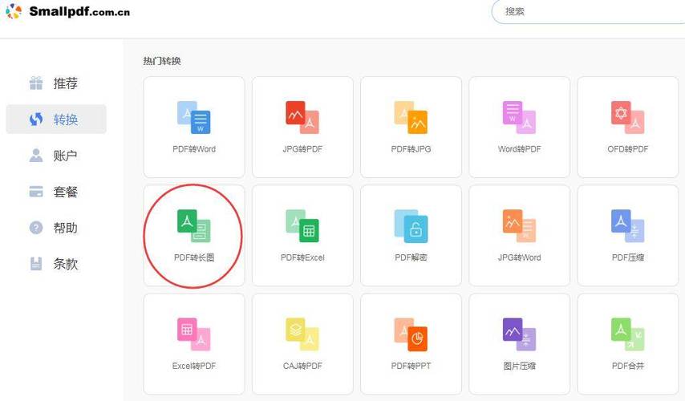Screen dimensions: 685x401
Task: Focus the 搜索 search field
Action: coord(588,11)
